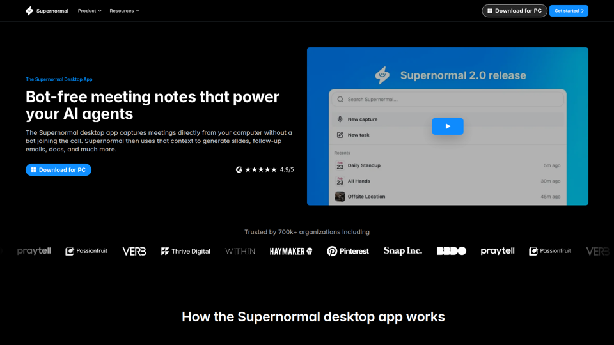The width and height of the screenshot is (614, 345).
Task: Open the Daily Standup recent item
Action: [x=448, y=165]
